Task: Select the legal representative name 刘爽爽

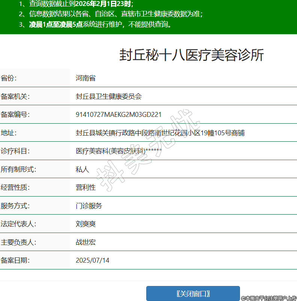Action: point(85,224)
